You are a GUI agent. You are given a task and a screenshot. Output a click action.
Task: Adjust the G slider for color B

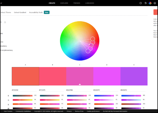coord(50,100)
